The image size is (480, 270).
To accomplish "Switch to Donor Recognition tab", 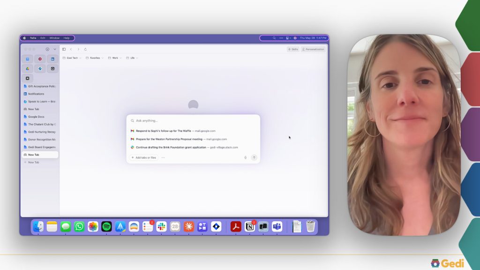I will [40, 140].
